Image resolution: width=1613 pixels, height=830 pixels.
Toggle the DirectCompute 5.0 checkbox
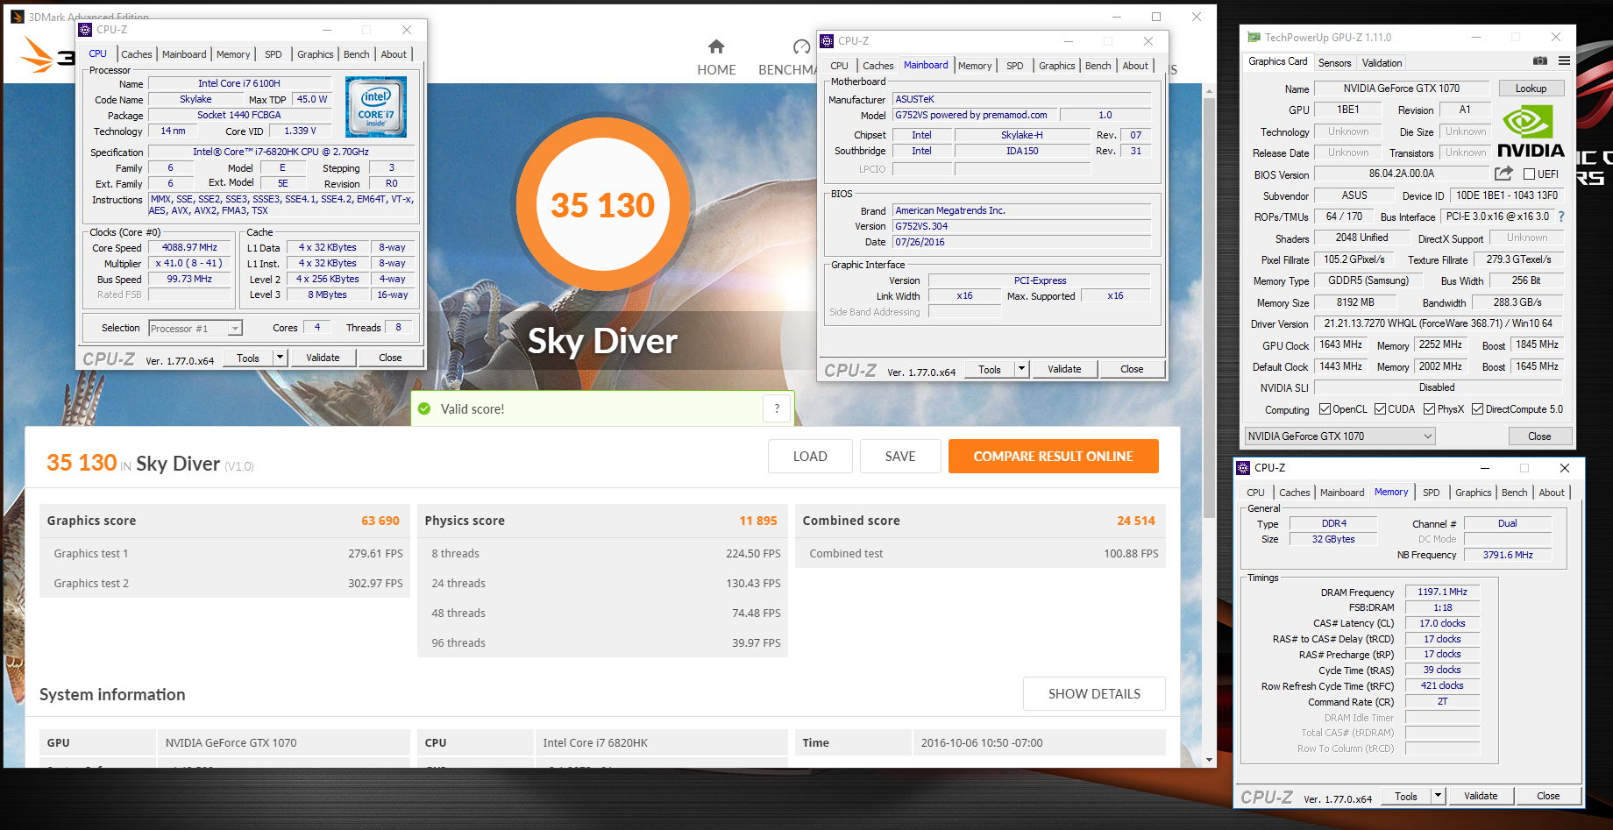pyautogui.click(x=1478, y=409)
